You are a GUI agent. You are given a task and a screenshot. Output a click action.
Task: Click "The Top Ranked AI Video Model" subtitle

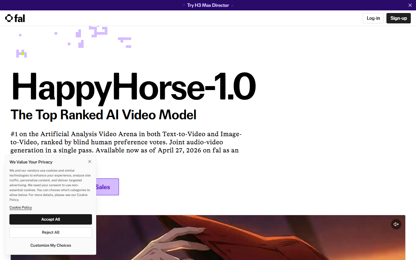pyautogui.click(x=103, y=115)
